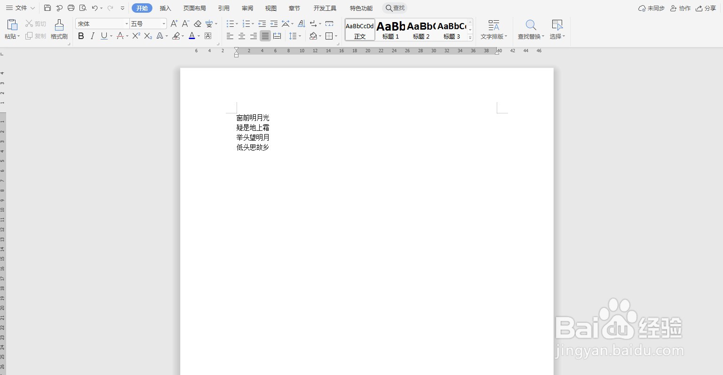Expand the styles gallery more button
The image size is (723, 375).
pos(470,38)
